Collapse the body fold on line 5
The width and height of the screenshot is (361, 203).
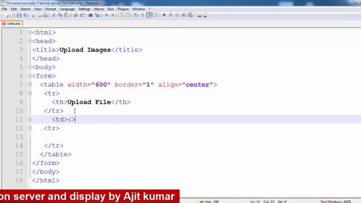[x=30, y=67]
